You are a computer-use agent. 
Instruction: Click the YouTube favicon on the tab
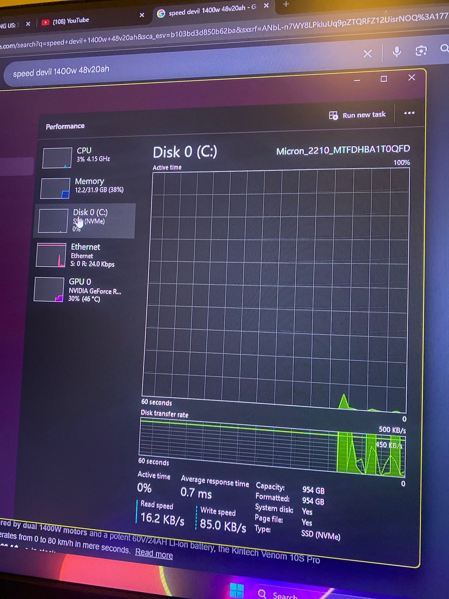point(45,22)
